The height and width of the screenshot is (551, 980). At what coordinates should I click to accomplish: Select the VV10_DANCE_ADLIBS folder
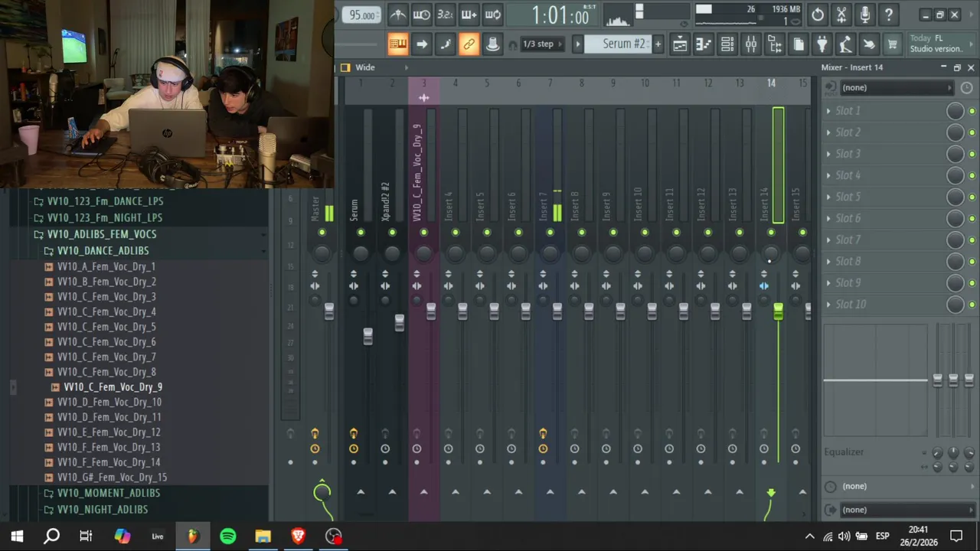(103, 250)
